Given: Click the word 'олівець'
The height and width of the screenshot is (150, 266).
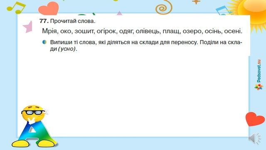Looking at the screenshot, I should coord(148,32).
